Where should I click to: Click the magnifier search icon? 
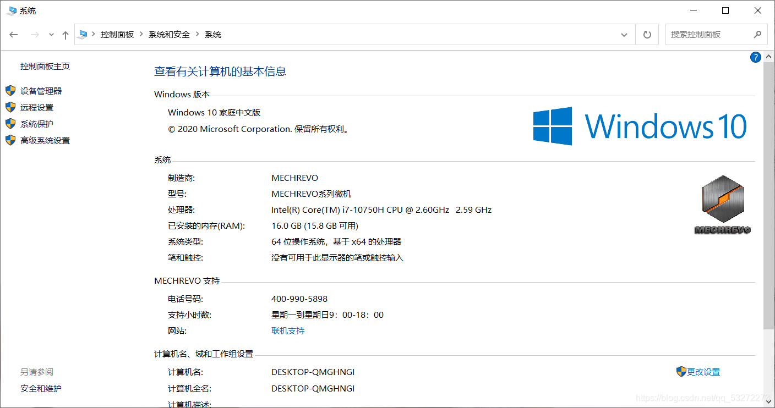(758, 34)
